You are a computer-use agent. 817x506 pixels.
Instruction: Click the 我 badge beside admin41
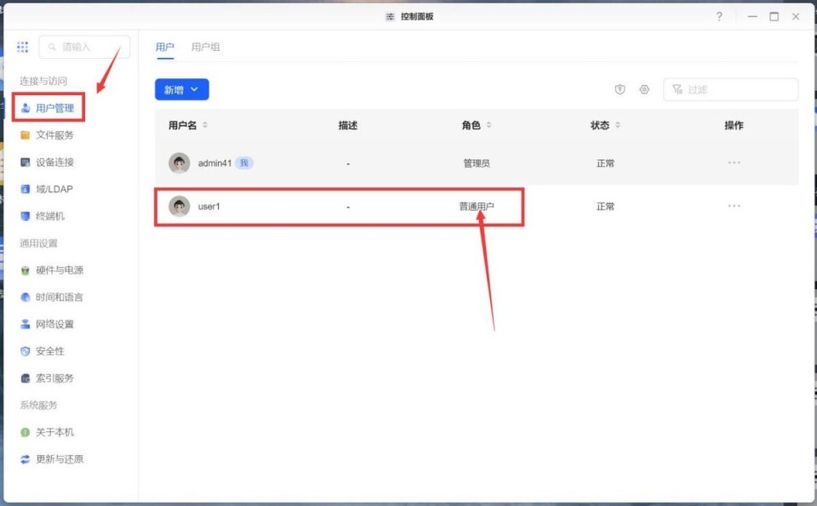(244, 163)
